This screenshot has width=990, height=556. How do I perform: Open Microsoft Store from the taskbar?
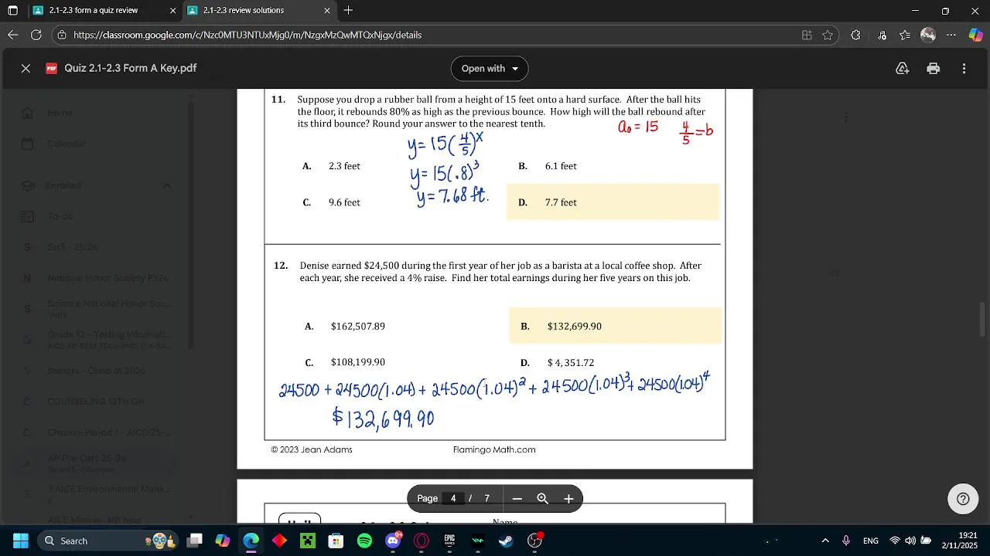pos(336,541)
